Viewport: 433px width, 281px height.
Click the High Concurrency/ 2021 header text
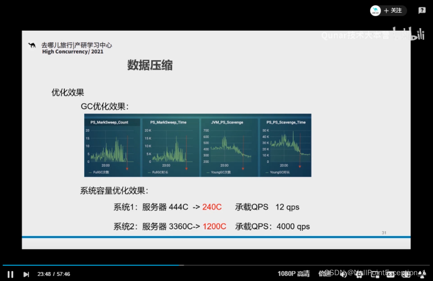(73, 51)
